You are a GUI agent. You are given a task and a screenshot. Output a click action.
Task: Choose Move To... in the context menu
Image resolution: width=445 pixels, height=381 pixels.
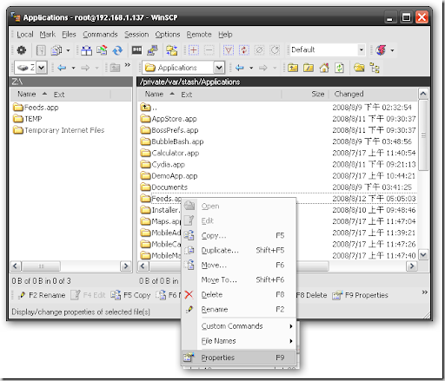(239, 279)
